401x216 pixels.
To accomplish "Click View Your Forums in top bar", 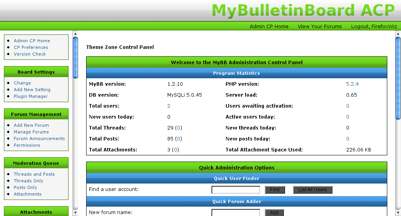I will (320, 26).
